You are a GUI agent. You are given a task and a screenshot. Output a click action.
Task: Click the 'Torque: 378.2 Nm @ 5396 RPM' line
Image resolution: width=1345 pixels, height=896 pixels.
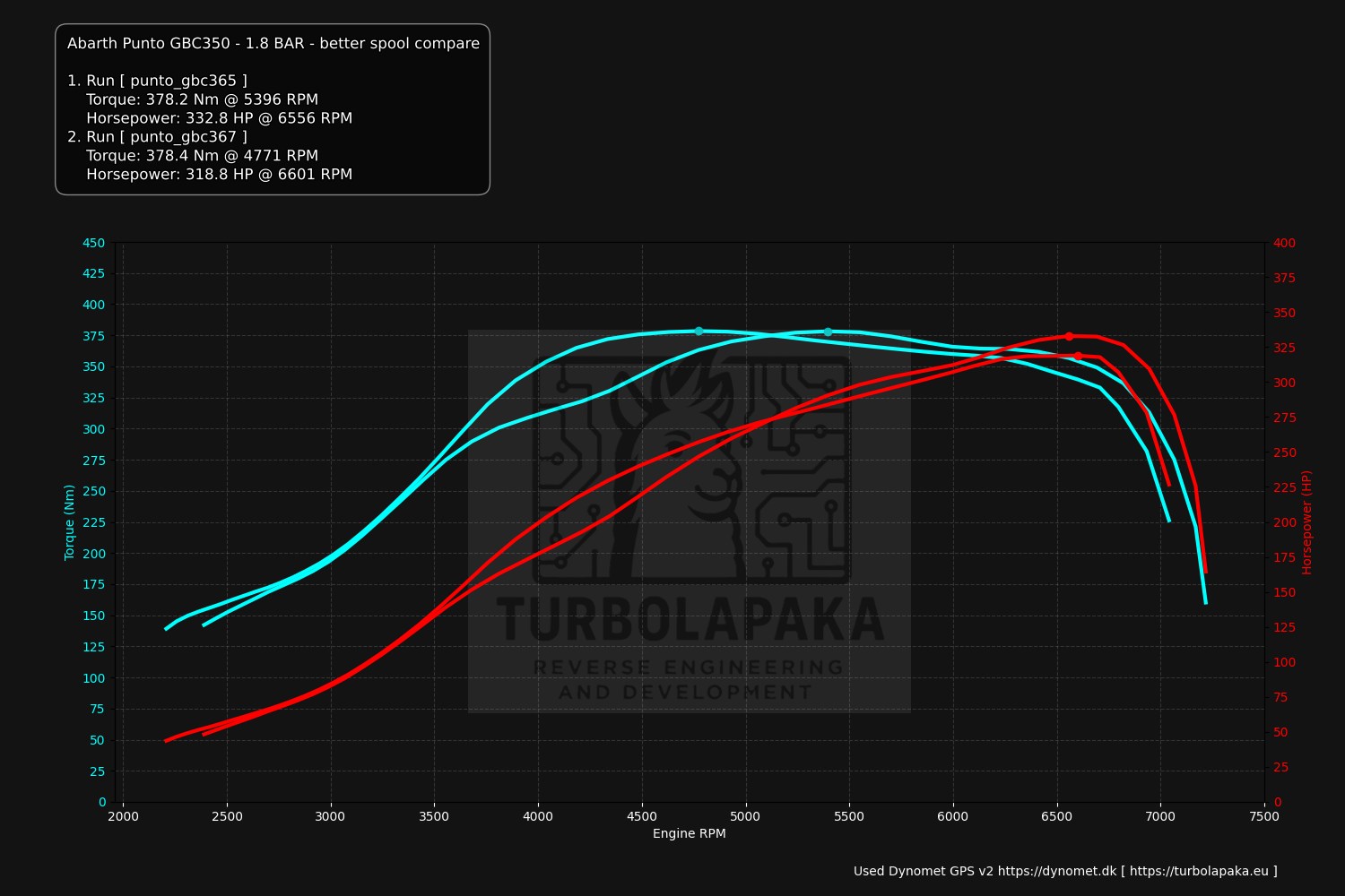click(202, 99)
